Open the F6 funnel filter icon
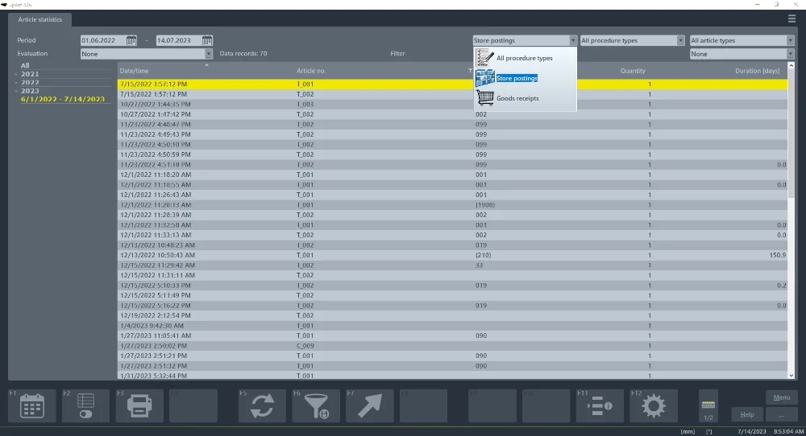The image size is (806, 436). [x=315, y=406]
